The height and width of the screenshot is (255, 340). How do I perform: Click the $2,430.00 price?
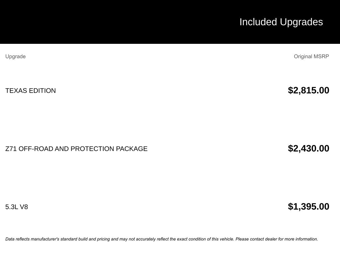[308, 148]
